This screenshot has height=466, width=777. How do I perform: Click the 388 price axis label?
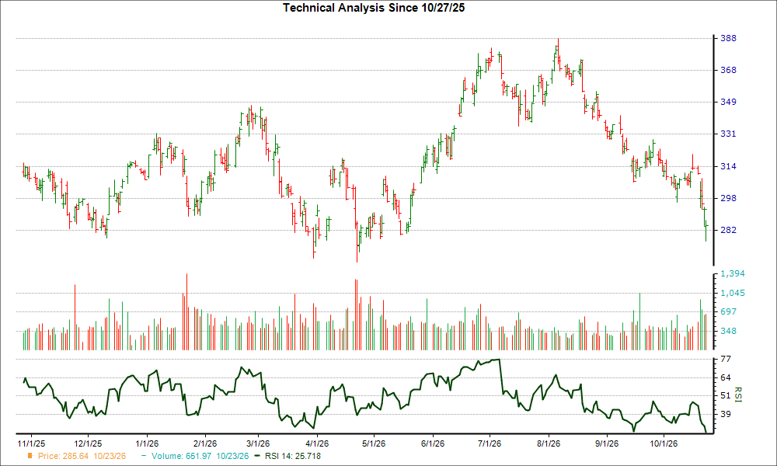pyautogui.click(x=728, y=38)
